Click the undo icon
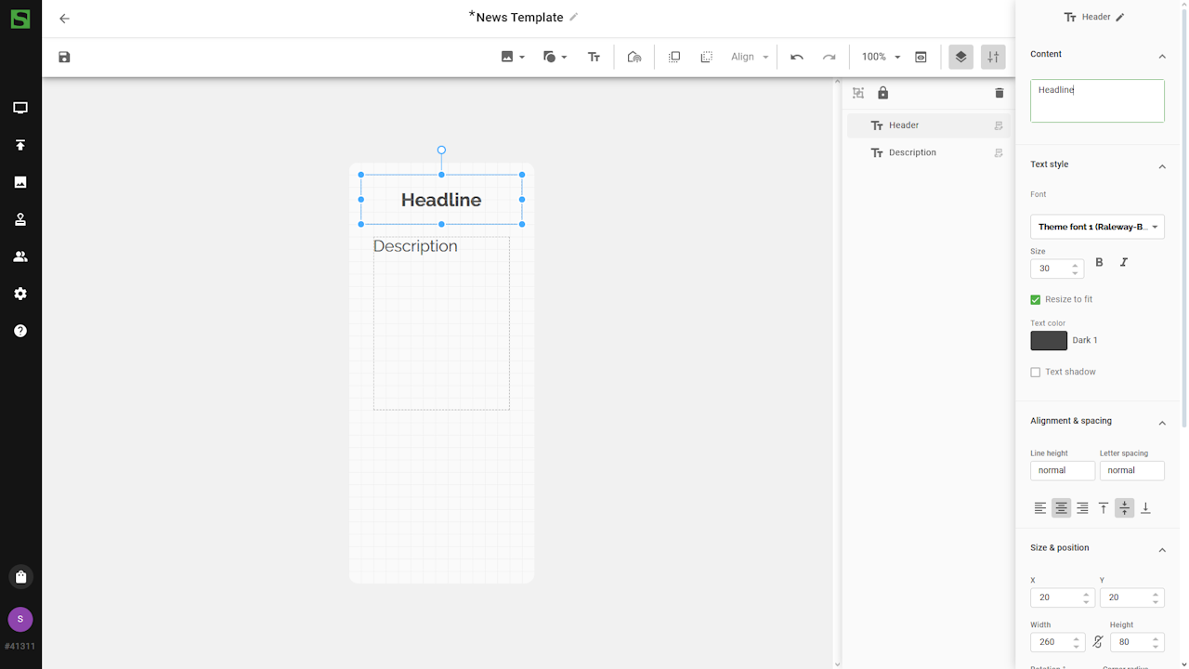Image resolution: width=1189 pixels, height=669 pixels. tap(796, 58)
